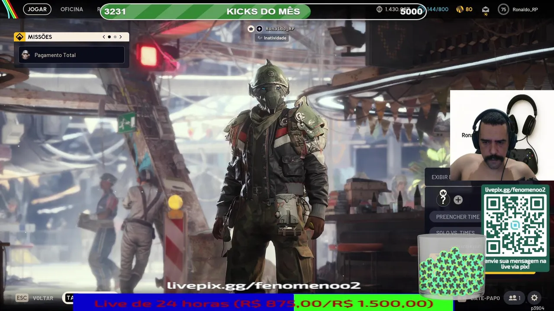Toggle the PREENCHER TIME option
The width and height of the screenshot is (554, 311).
[455, 217]
